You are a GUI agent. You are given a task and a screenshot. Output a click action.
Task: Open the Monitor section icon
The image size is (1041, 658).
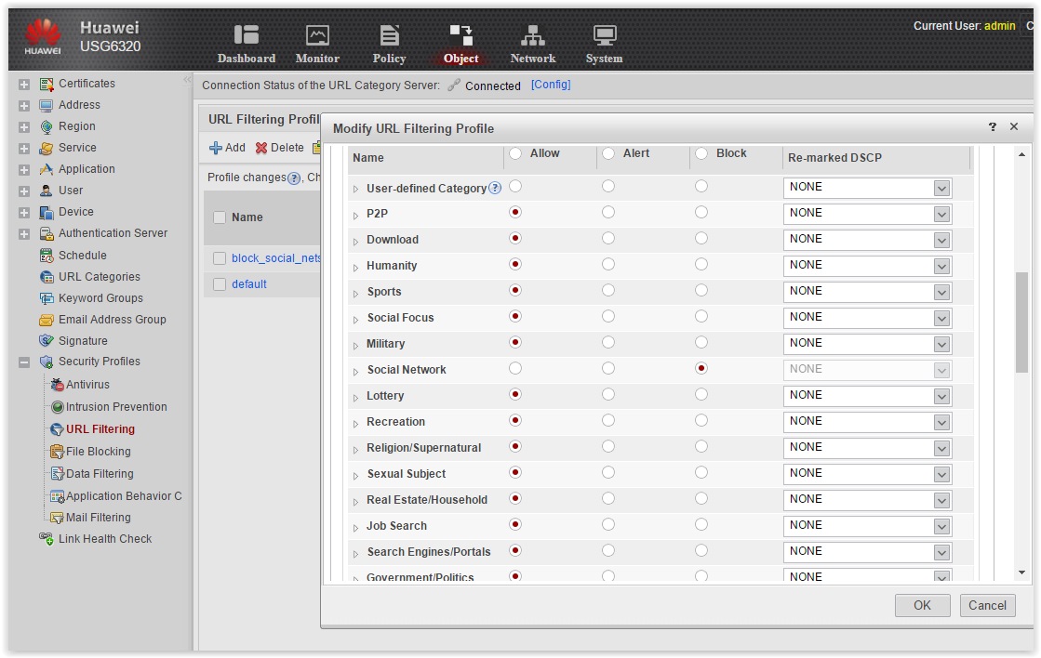point(317,34)
